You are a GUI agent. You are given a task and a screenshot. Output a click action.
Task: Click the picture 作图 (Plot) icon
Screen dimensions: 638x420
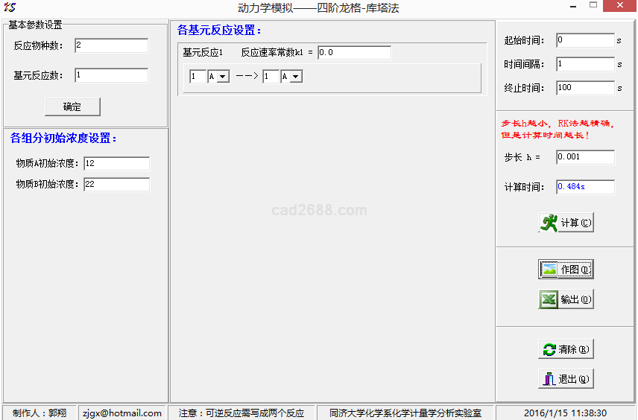tap(550, 270)
